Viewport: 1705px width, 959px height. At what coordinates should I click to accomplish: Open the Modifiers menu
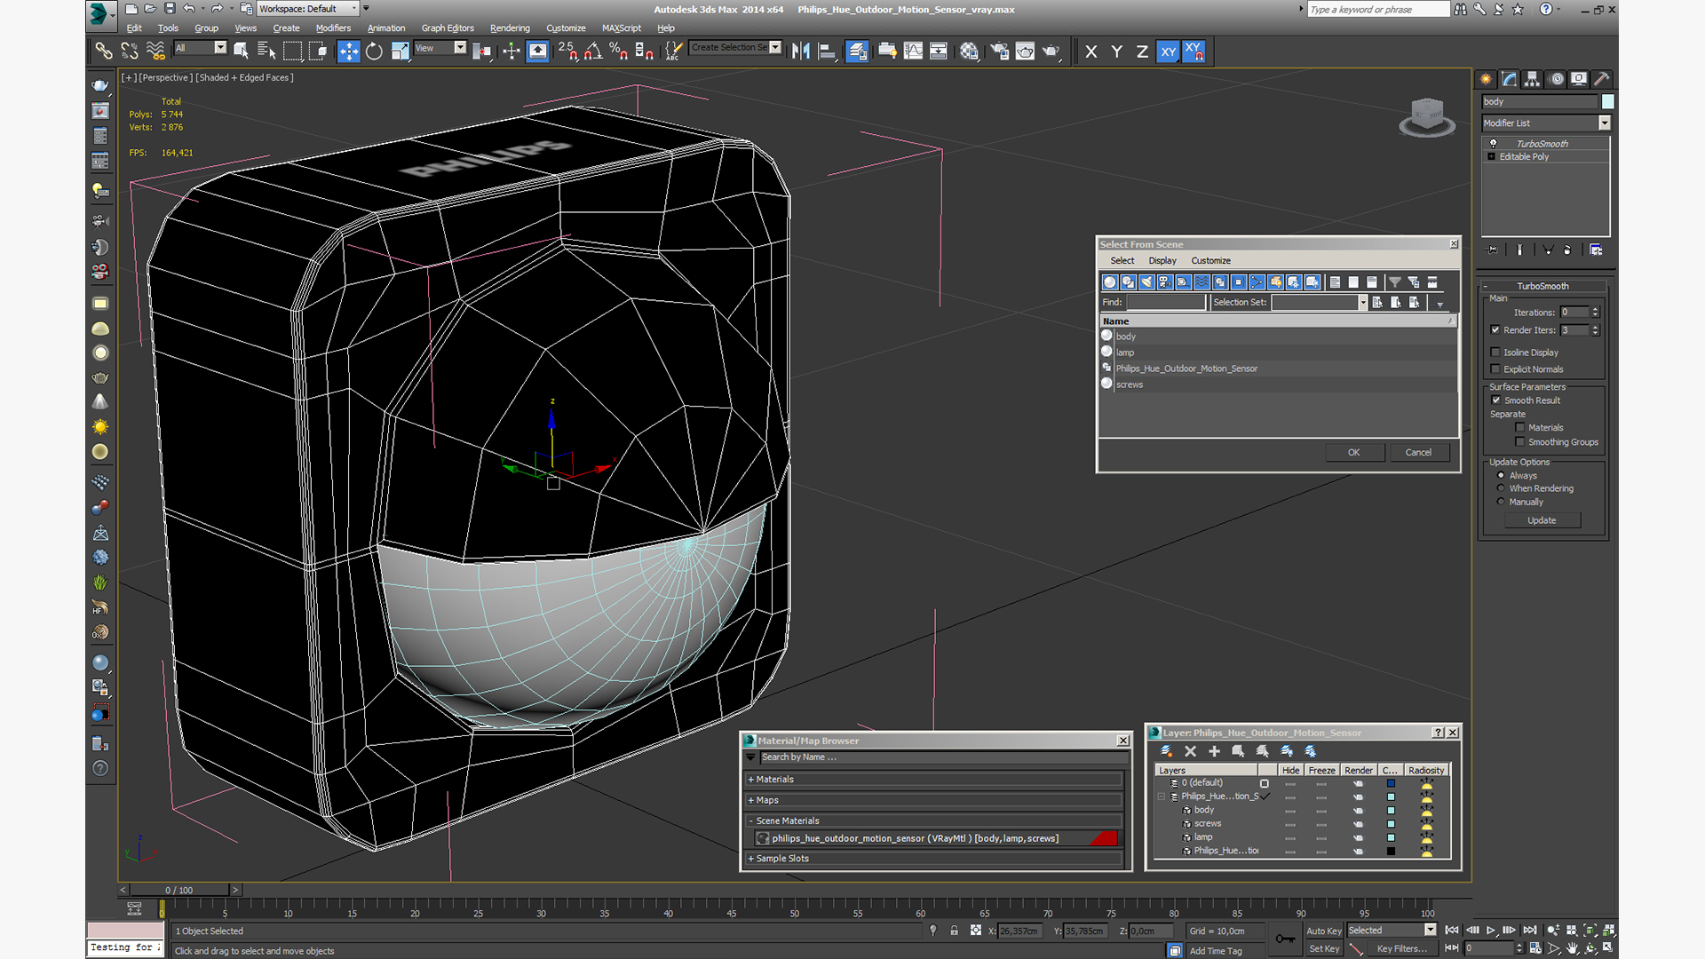333,28
